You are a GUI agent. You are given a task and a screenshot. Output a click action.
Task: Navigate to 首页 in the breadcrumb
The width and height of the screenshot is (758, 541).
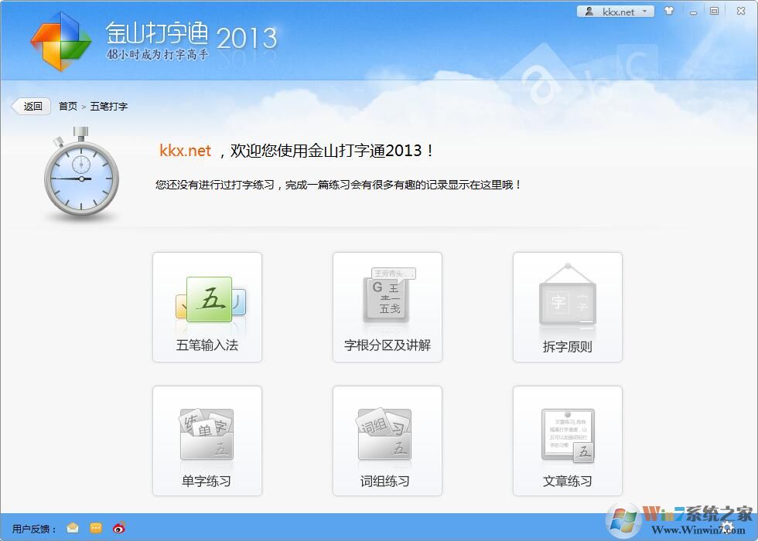pyautogui.click(x=67, y=106)
